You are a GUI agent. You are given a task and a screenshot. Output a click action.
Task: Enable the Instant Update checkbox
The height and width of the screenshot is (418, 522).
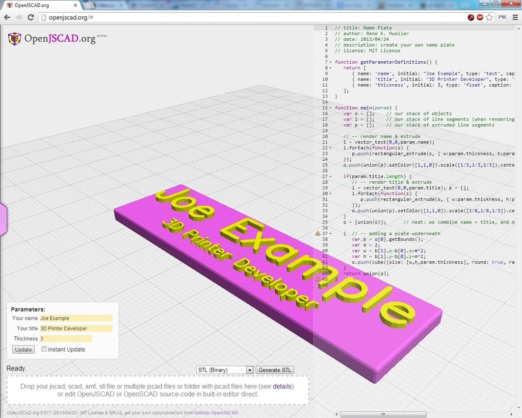click(x=44, y=349)
